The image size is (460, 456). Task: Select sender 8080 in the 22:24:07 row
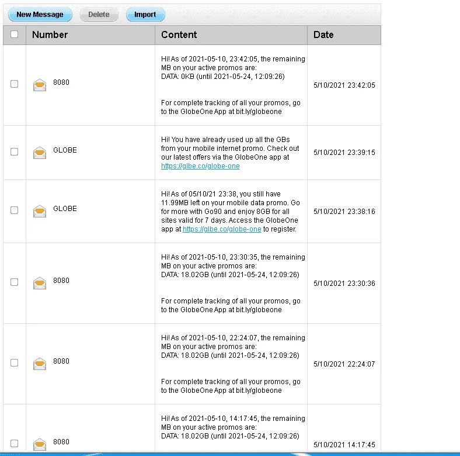coord(61,361)
